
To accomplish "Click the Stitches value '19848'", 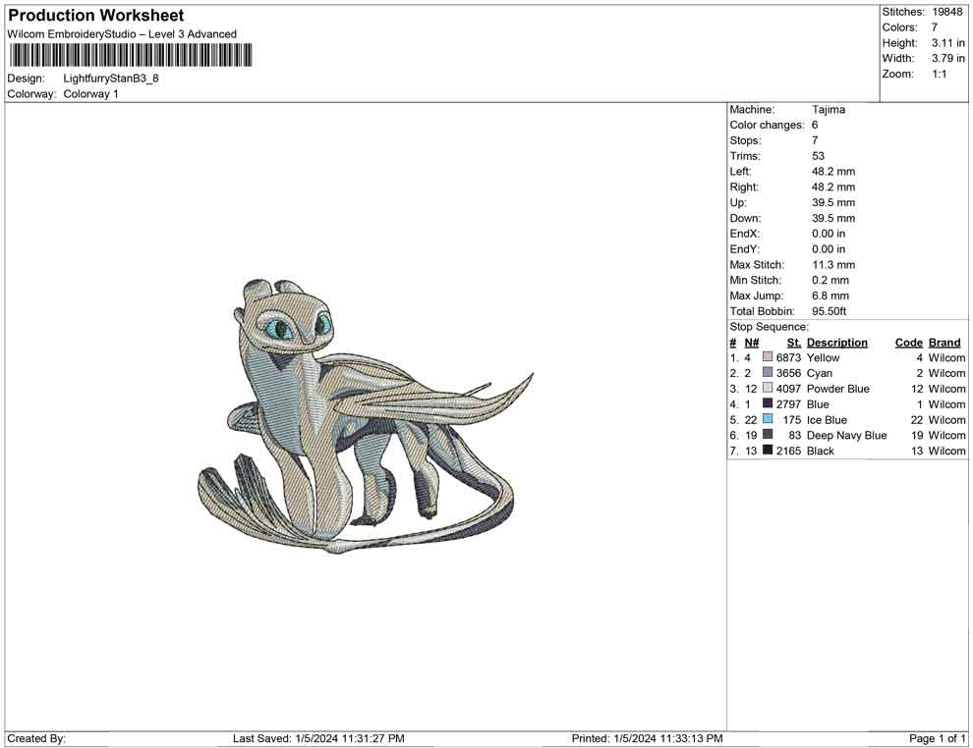I will click(947, 12).
